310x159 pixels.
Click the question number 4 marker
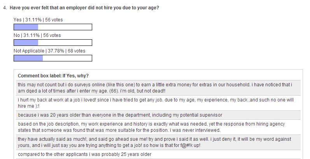click(5, 8)
